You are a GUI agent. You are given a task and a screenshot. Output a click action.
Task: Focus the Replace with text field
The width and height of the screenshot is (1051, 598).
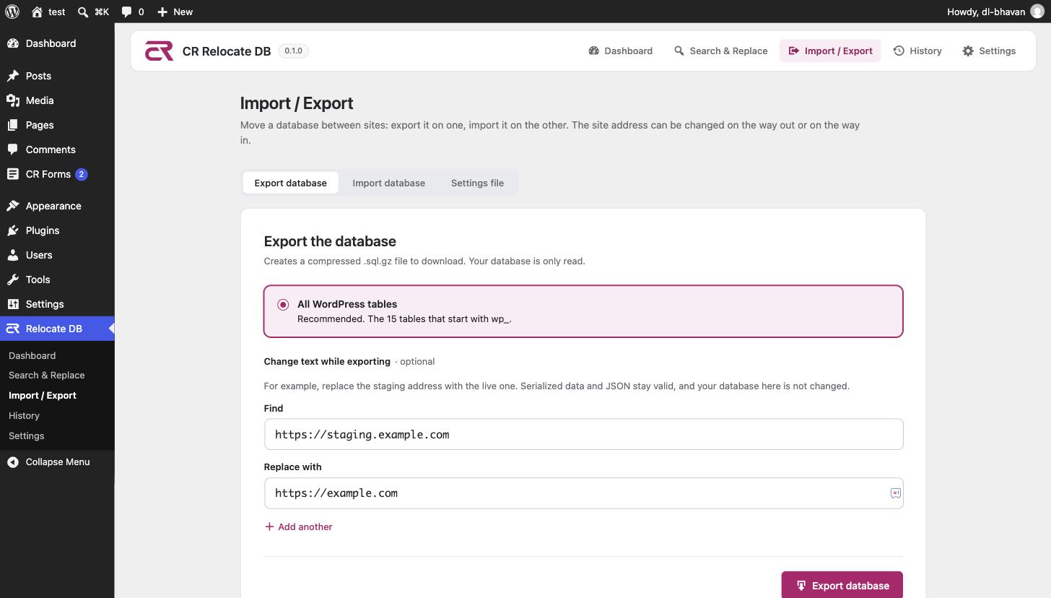(583, 493)
